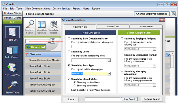Uncheck Search by Task Type

69,65
